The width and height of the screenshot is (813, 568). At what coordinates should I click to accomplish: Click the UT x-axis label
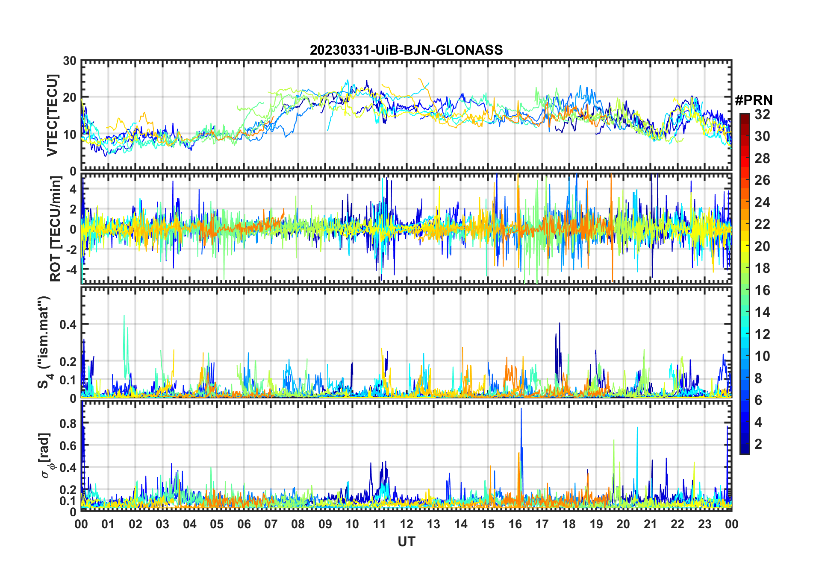406,542
